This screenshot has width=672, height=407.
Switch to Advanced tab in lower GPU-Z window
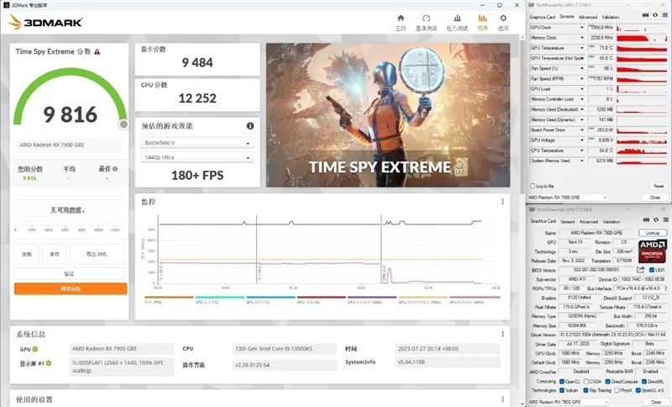click(x=589, y=221)
